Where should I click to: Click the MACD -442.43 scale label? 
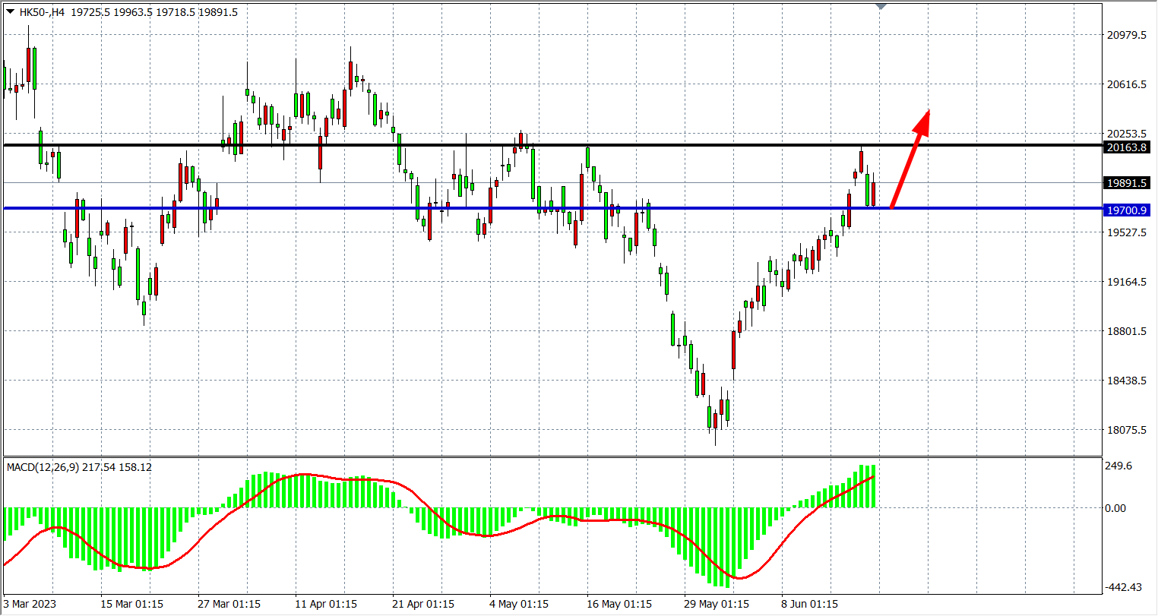pyautogui.click(x=1122, y=587)
